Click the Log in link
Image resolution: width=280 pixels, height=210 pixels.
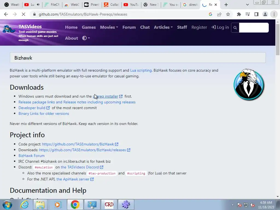(220, 27)
